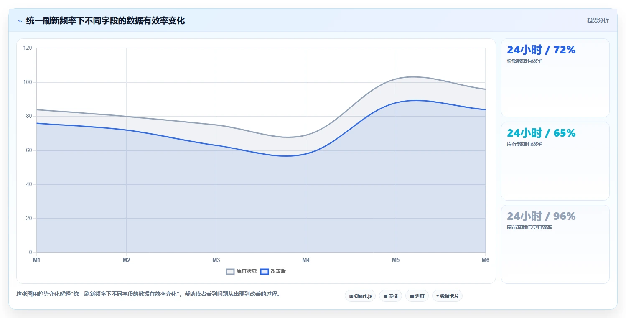The width and height of the screenshot is (626, 318).
Task: Click the icon in the 数据卡片 tag
Action: click(438, 296)
